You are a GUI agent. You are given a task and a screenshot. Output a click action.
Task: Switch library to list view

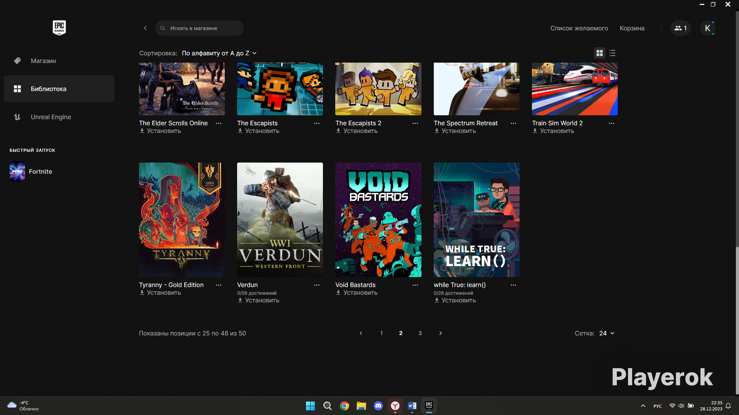pos(612,53)
